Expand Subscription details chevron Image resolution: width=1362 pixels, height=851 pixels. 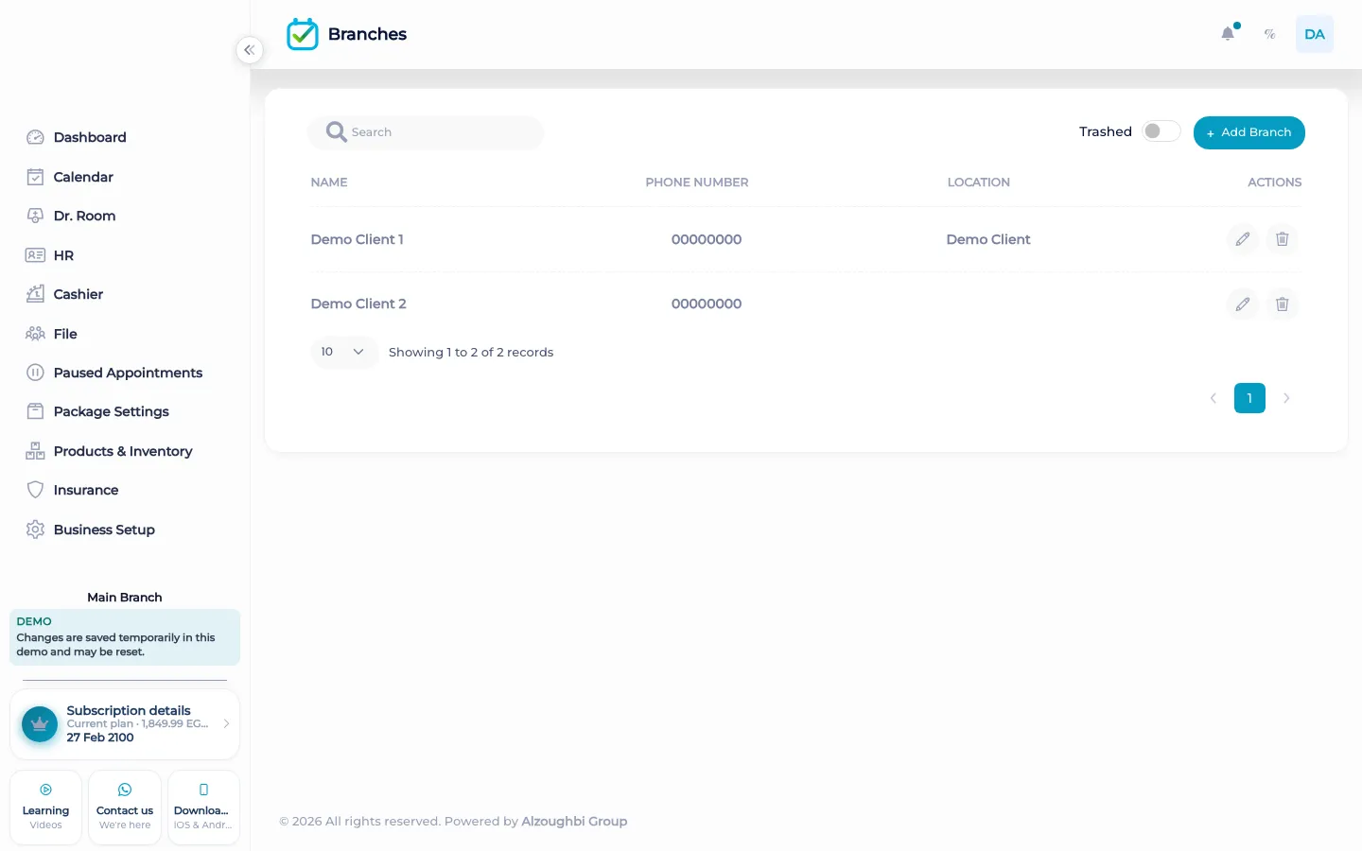pyautogui.click(x=226, y=723)
